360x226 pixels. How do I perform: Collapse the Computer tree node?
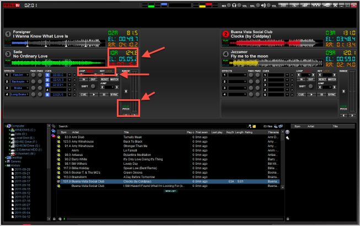pyautogui.click(x=6, y=126)
